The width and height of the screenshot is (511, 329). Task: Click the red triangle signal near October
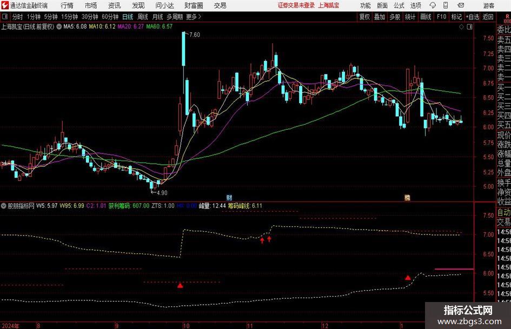(x=180, y=285)
